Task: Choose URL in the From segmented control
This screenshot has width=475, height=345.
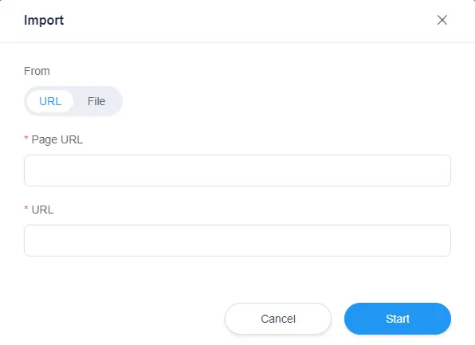Action: click(50, 101)
